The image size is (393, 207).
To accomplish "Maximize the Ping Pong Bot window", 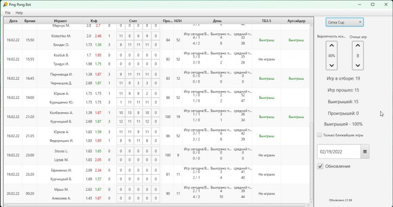I will (372, 4).
